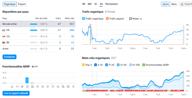Select the single image SERP feature icon

point(27,87)
